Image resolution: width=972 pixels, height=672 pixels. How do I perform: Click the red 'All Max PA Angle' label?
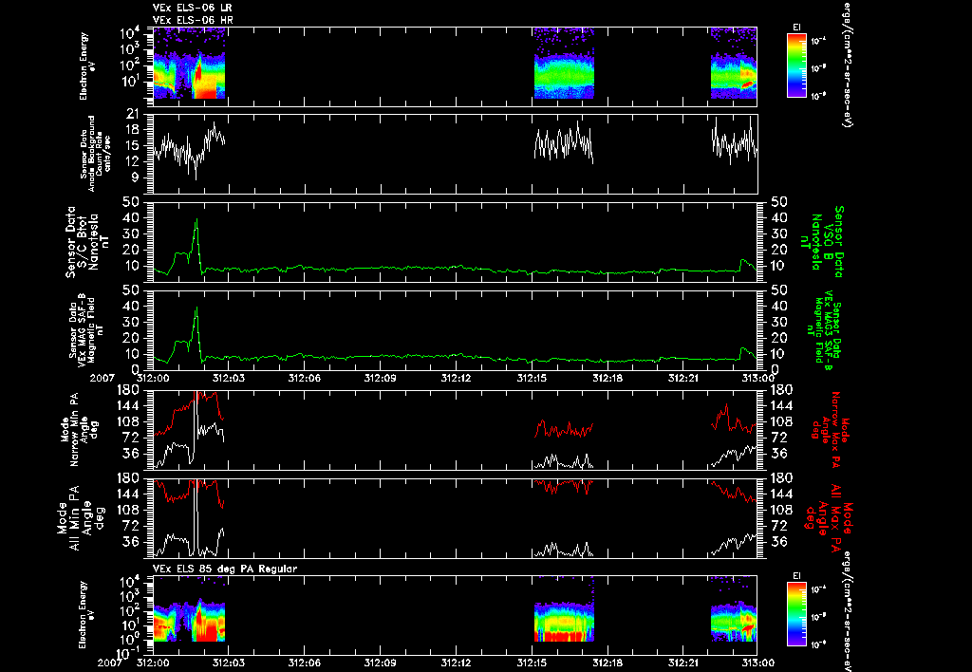point(828,516)
